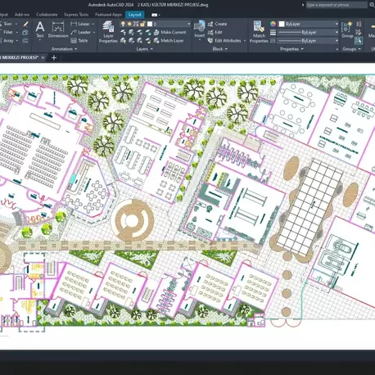The height and width of the screenshot is (375, 375).
Task: Click the Fillet tool
Action: coord(7,32)
